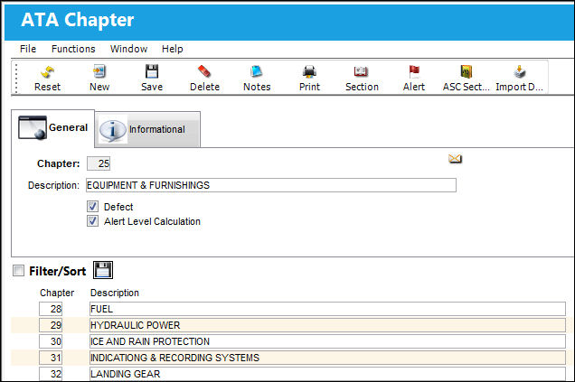
Task: Click chapter number 28 cell
Action: [x=51, y=309]
